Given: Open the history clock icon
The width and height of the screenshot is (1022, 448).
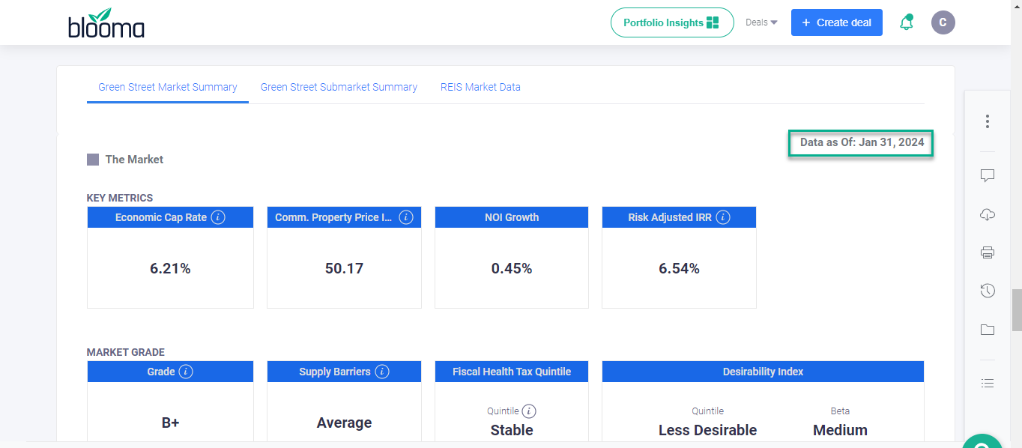Looking at the screenshot, I should click(x=988, y=291).
